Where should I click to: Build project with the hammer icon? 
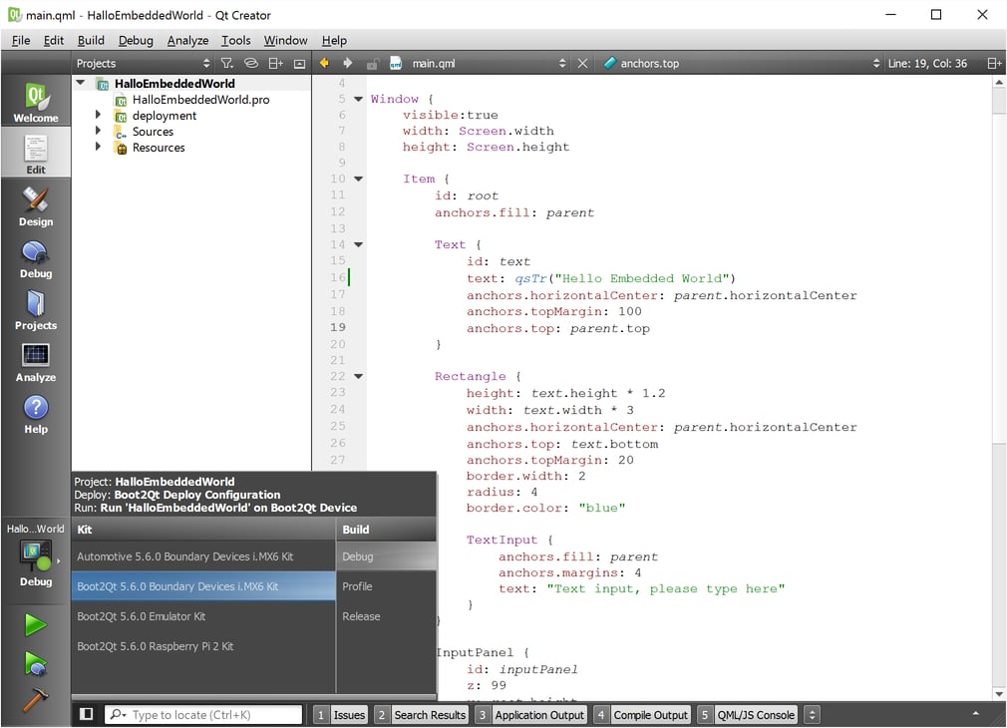pos(36,700)
